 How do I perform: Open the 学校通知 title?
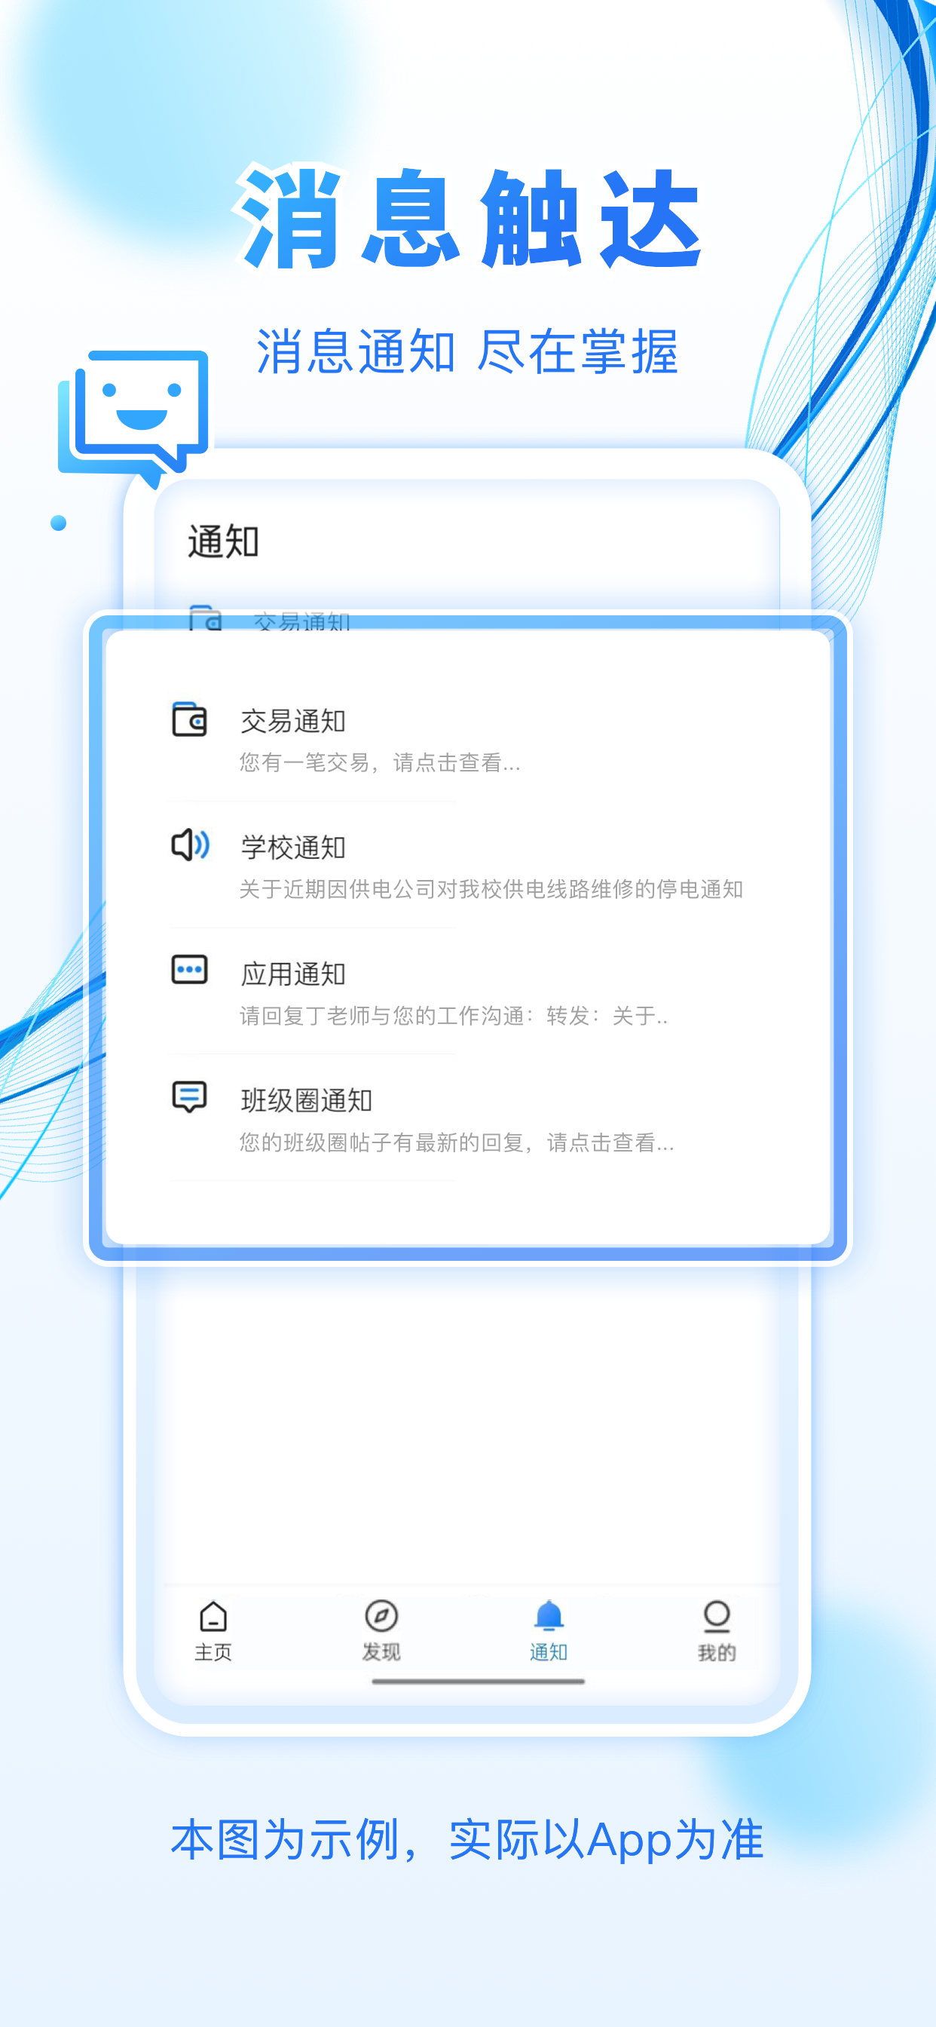point(293,848)
